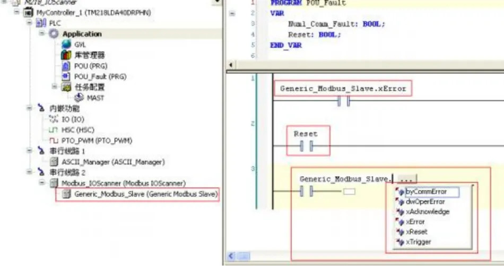Click the '...' input assistant button
This screenshot has height=266, width=504.
(406, 179)
